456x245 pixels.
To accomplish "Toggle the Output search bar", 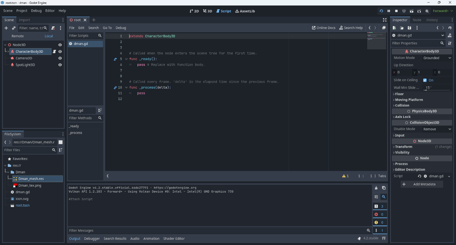I will 384,197.
